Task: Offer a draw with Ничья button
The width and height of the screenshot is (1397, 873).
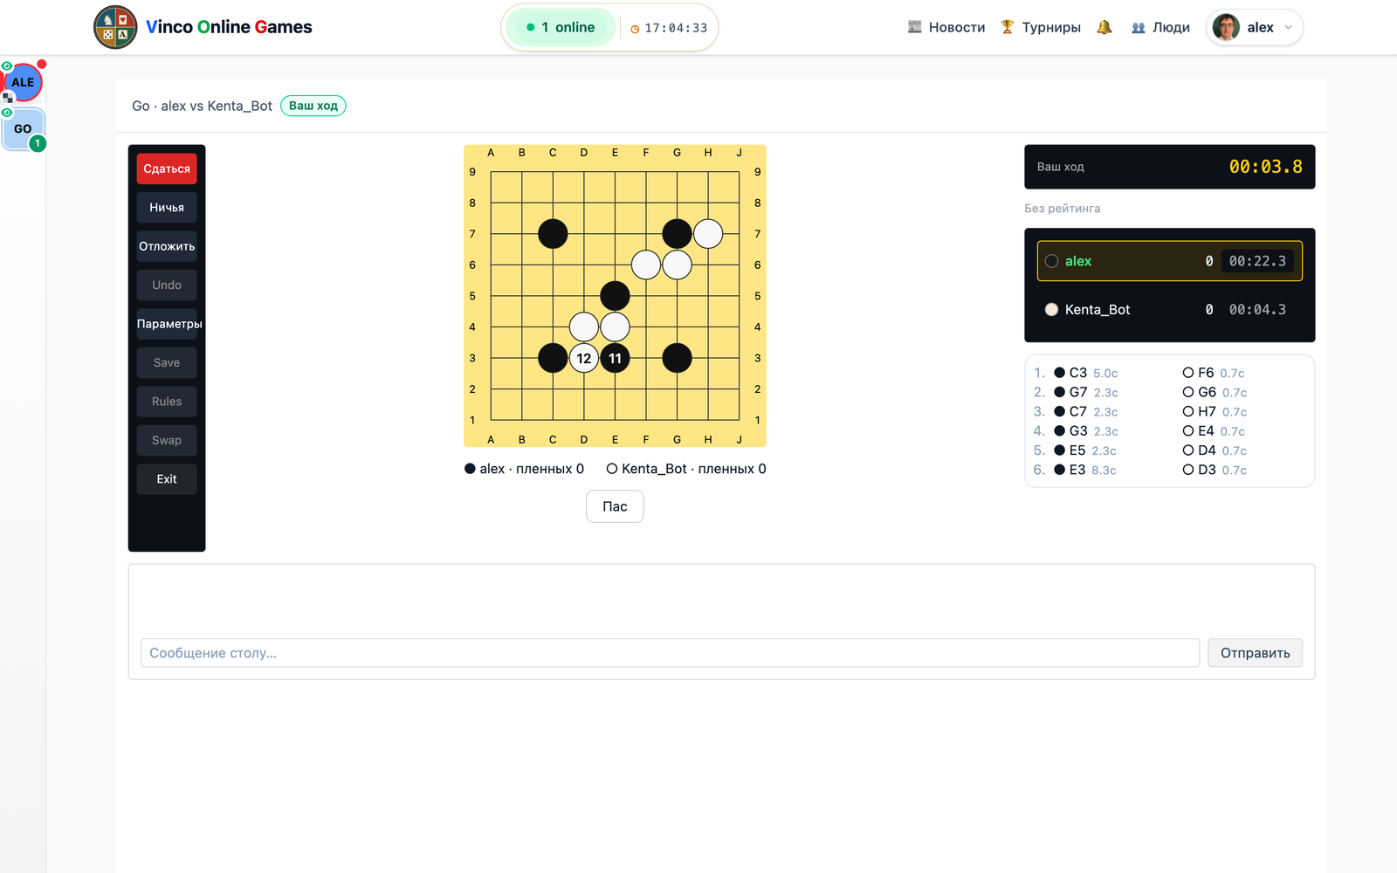Action: (x=167, y=208)
